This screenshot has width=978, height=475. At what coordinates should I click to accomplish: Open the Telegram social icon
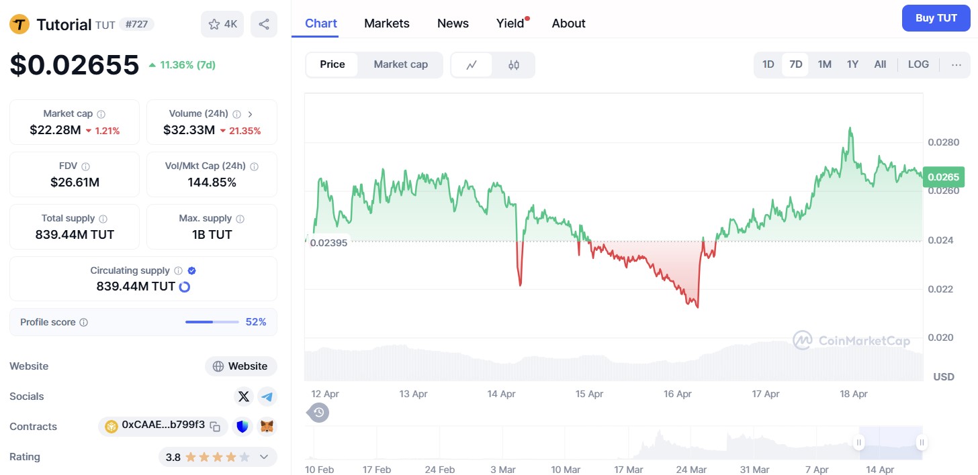pos(267,397)
